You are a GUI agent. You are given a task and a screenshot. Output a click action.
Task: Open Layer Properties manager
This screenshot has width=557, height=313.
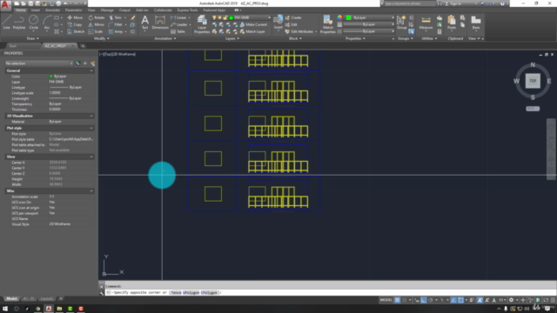coord(202,24)
